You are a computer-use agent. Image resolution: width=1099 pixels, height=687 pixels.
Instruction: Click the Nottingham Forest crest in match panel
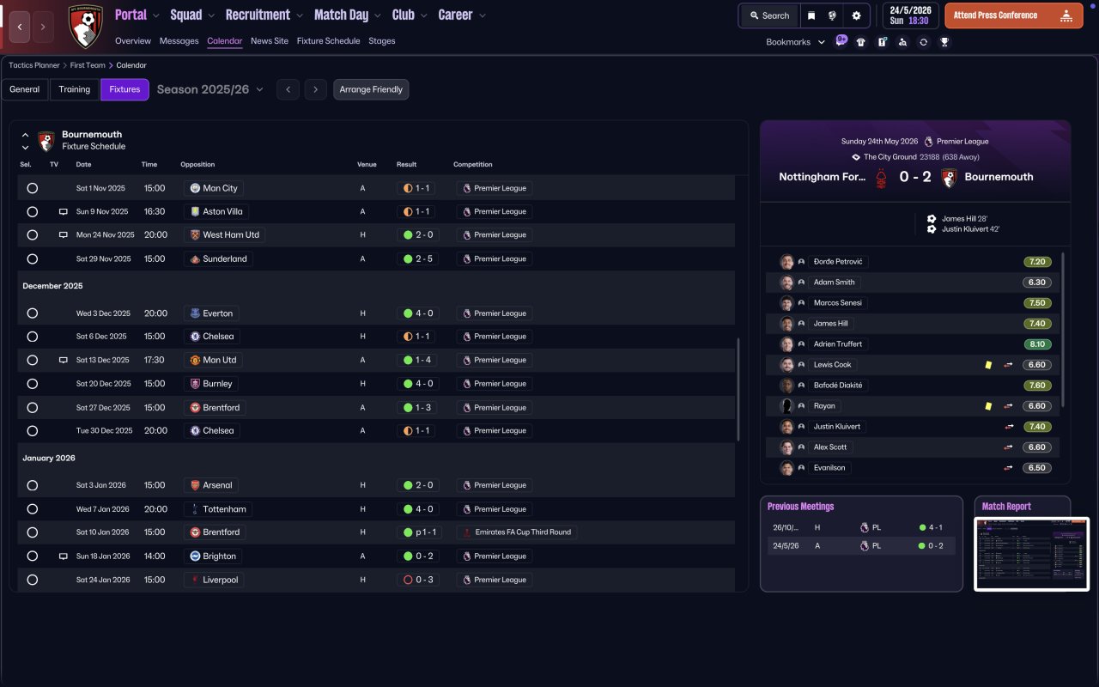pos(881,178)
